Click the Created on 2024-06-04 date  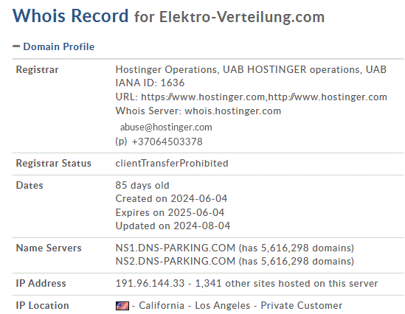click(171, 199)
